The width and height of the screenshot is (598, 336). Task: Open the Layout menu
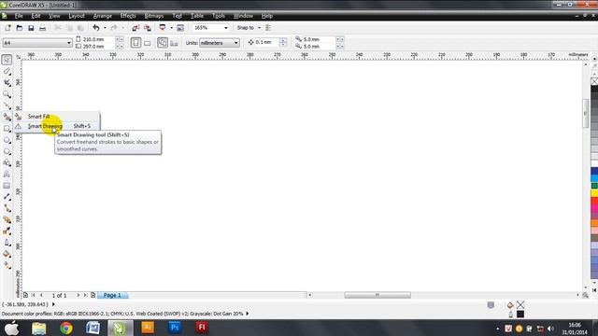coord(77,16)
